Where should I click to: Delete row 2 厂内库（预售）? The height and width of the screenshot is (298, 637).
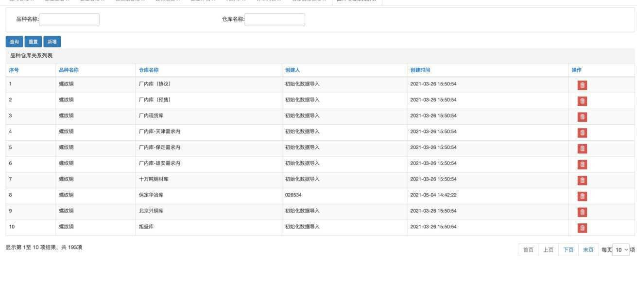582,101
